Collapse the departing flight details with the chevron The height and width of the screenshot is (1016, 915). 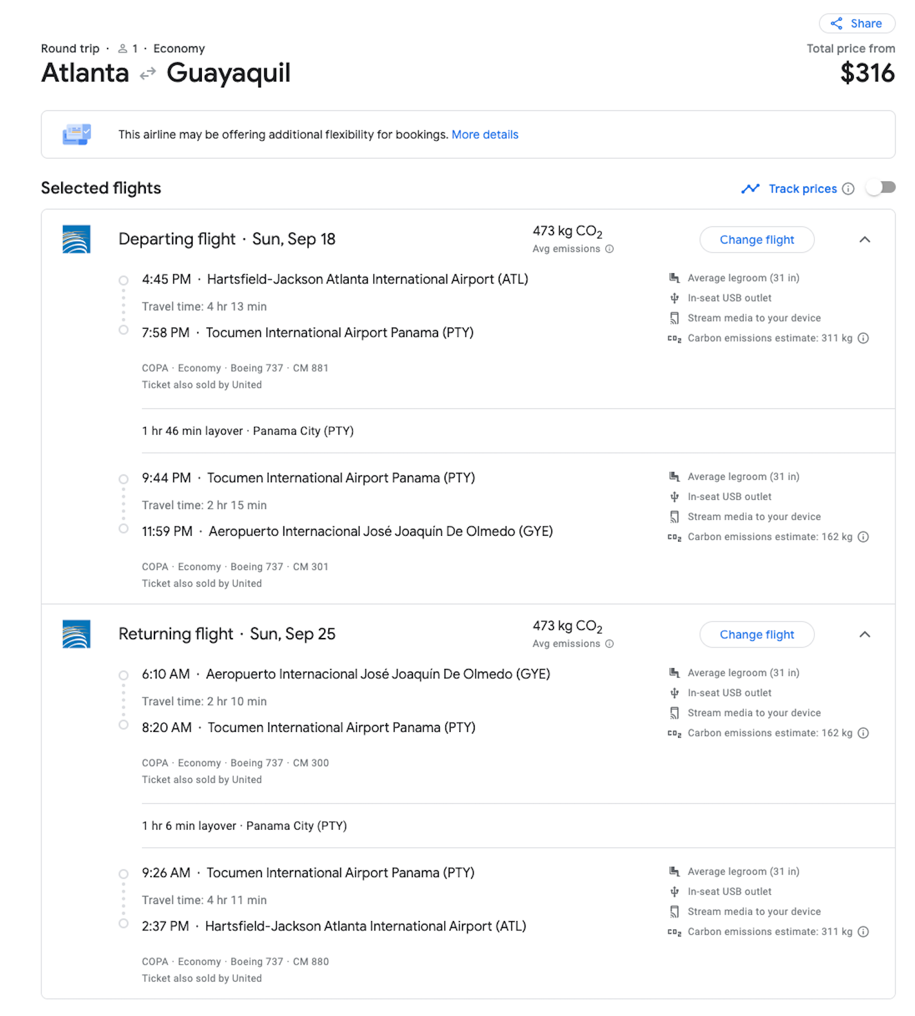pyautogui.click(x=865, y=240)
